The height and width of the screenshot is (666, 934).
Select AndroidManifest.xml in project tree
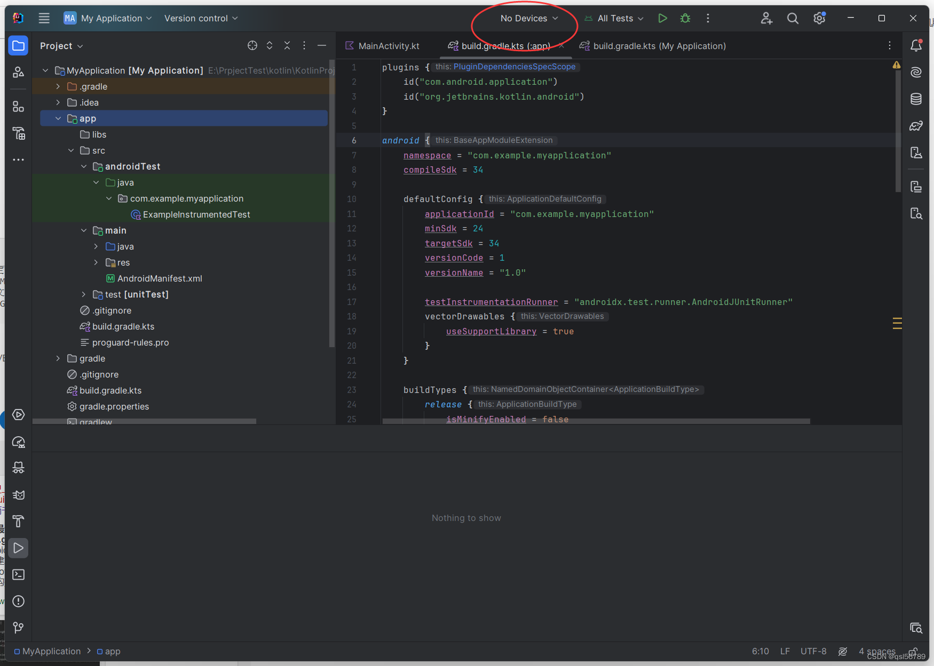pyautogui.click(x=154, y=278)
